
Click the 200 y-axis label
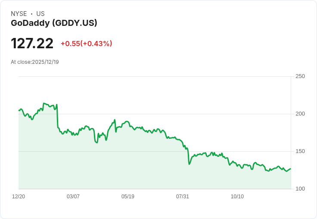300,114
